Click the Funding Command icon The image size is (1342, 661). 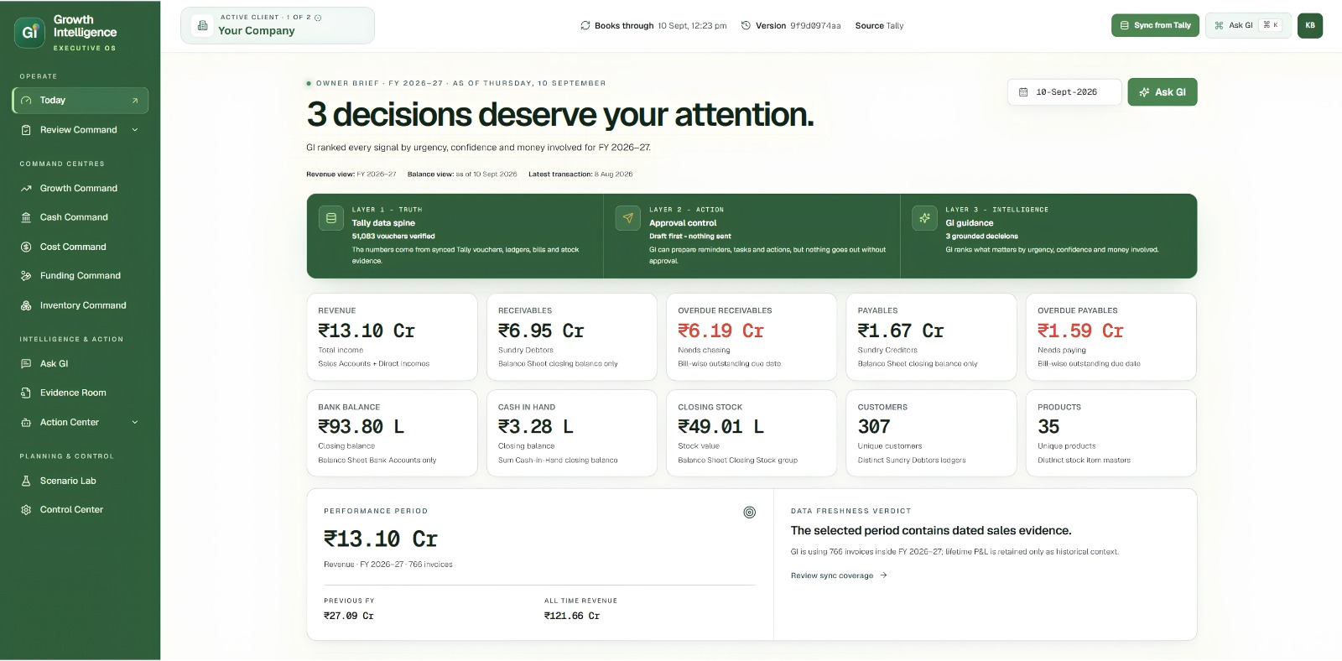[x=26, y=276]
